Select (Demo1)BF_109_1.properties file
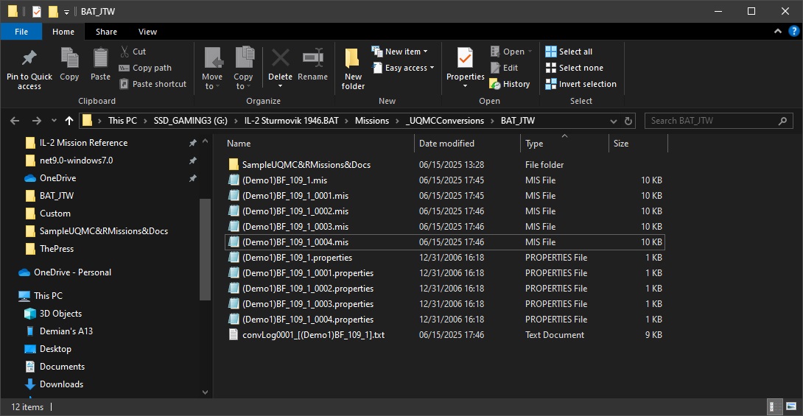This screenshot has height=416, width=803. (445, 258)
